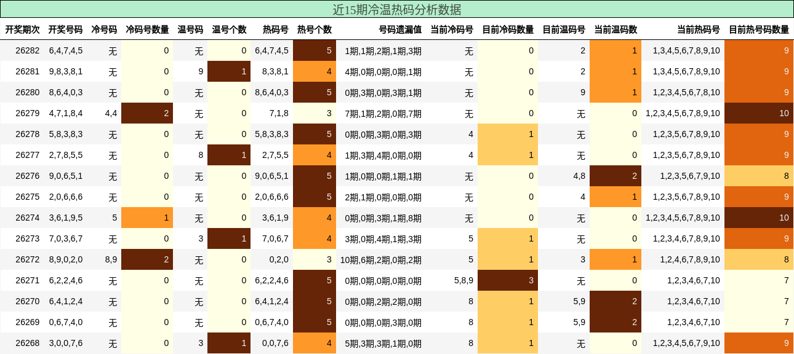Viewport: 794px width, 354px height.
Task: Click warm number 9 in row 26281
Action: (x=201, y=71)
